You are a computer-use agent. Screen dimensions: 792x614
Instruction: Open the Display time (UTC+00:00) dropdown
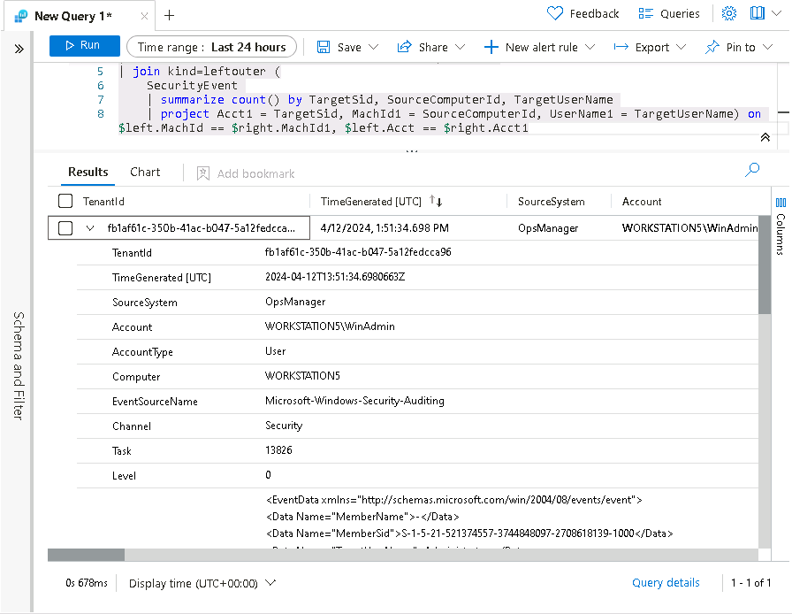tap(202, 583)
